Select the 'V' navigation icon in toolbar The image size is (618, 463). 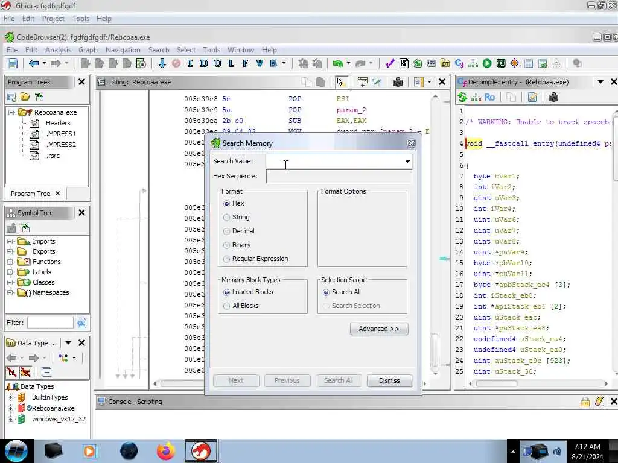[260, 63]
